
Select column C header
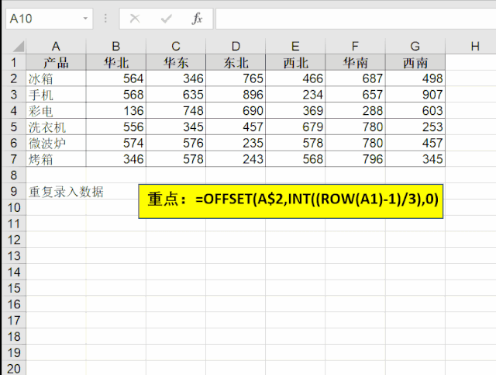pyautogui.click(x=176, y=47)
